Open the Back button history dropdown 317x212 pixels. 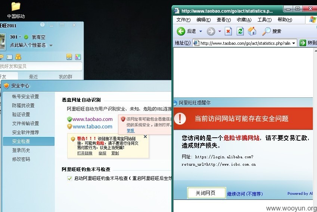(x=201, y=31)
